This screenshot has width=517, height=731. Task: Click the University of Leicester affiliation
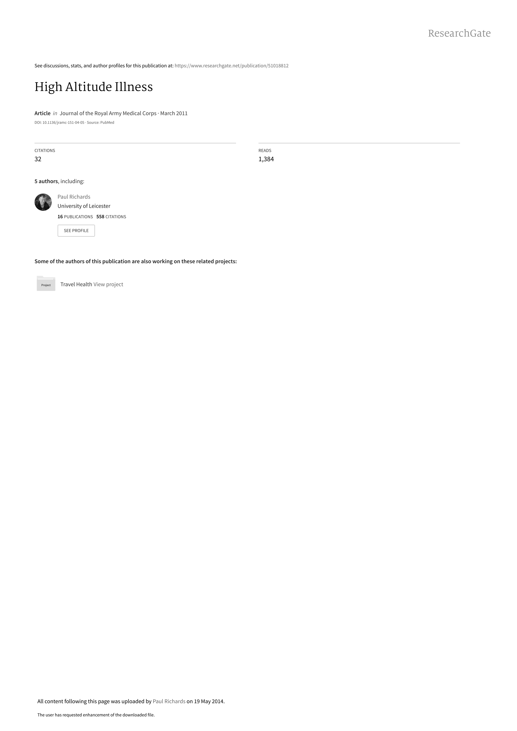[84, 206]
